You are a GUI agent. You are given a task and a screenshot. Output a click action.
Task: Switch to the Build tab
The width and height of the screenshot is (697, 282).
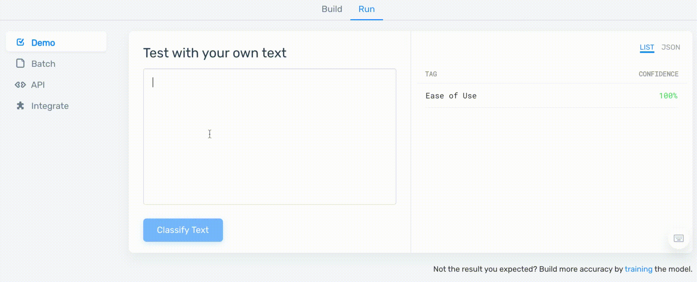(332, 9)
